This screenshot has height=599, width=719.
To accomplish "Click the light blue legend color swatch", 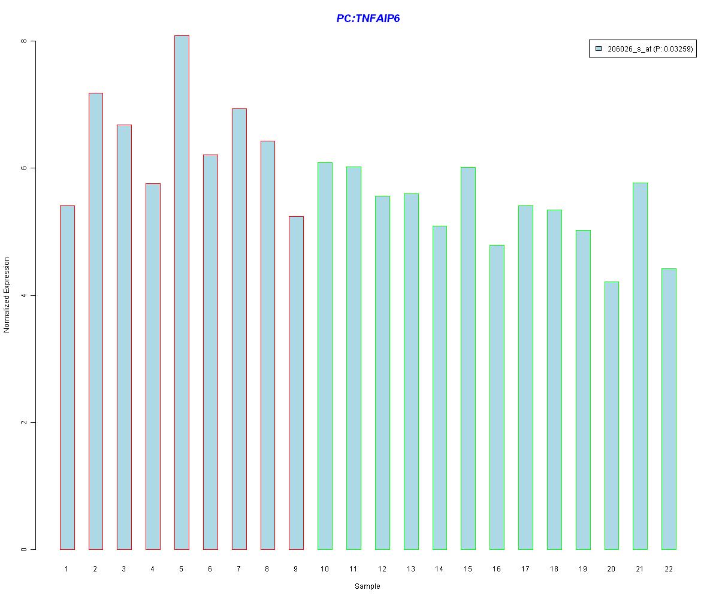I will 598,50.
